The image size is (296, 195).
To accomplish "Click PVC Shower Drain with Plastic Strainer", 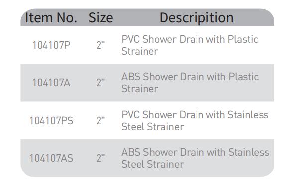I will tap(190, 45).
